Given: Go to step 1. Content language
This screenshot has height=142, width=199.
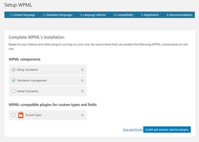Looking at the screenshot, I should (22, 15).
